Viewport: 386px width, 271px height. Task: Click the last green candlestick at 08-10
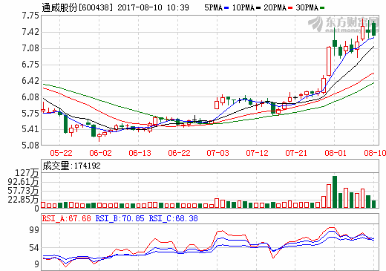(x=373, y=29)
